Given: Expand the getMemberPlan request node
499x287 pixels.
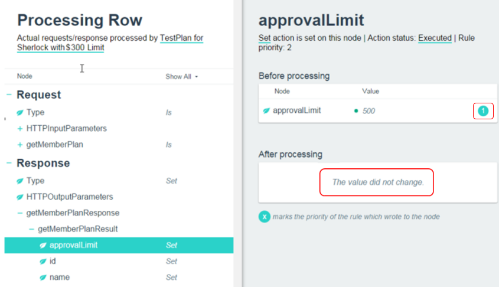Looking at the screenshot, I should tap(21, 145).
